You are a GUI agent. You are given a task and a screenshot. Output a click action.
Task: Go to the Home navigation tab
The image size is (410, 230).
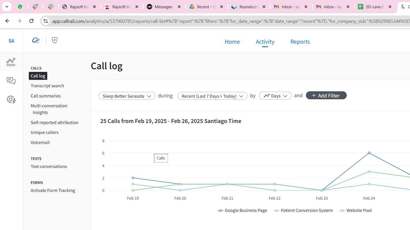(232, 42)
